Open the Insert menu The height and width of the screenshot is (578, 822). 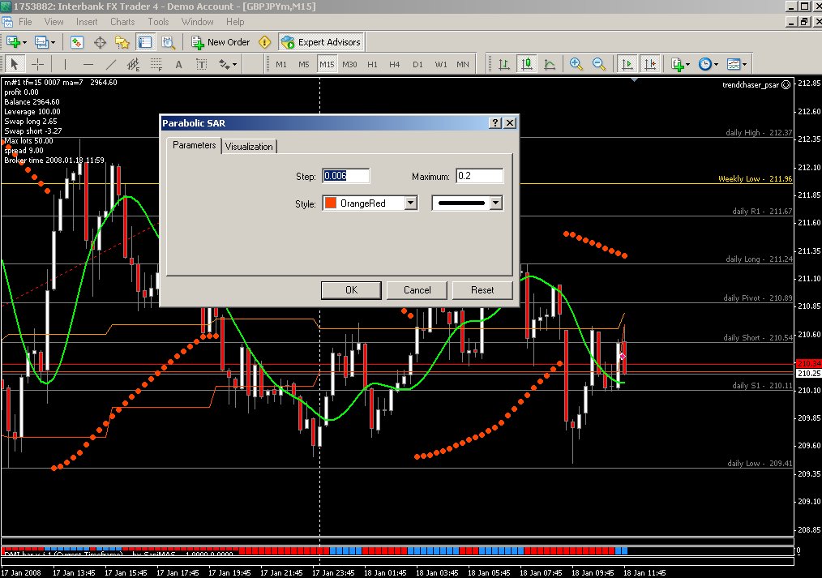click(87, 22)
